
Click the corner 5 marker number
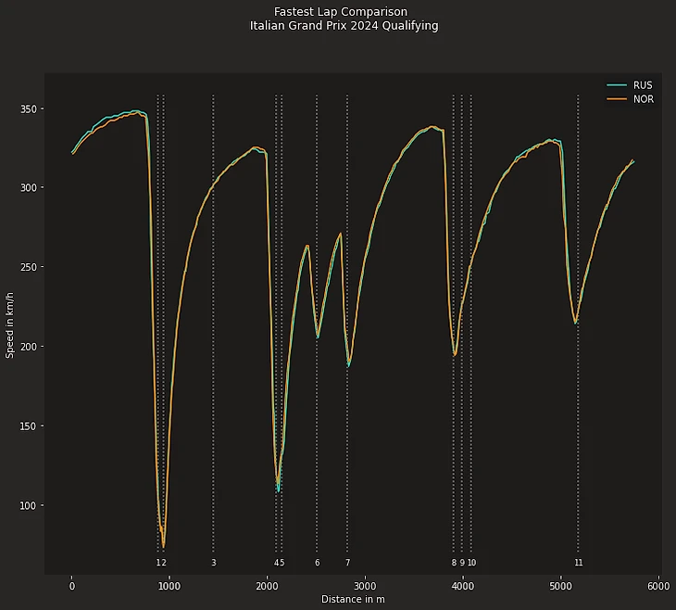(x=282, y=563)
